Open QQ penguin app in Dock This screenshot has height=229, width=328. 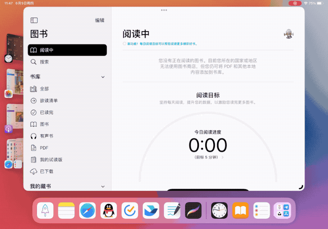(109, 211)
